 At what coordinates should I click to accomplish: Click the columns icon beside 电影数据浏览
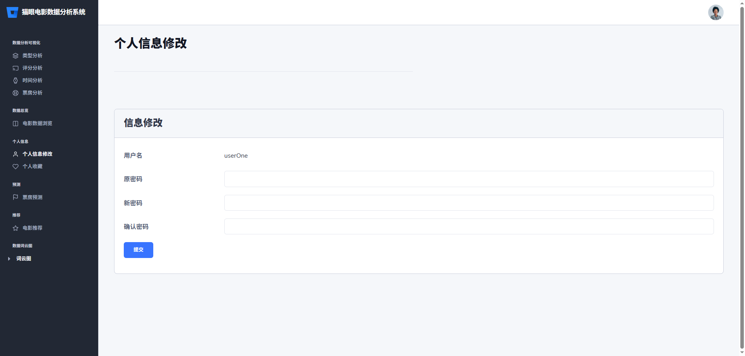coord(16,124)
